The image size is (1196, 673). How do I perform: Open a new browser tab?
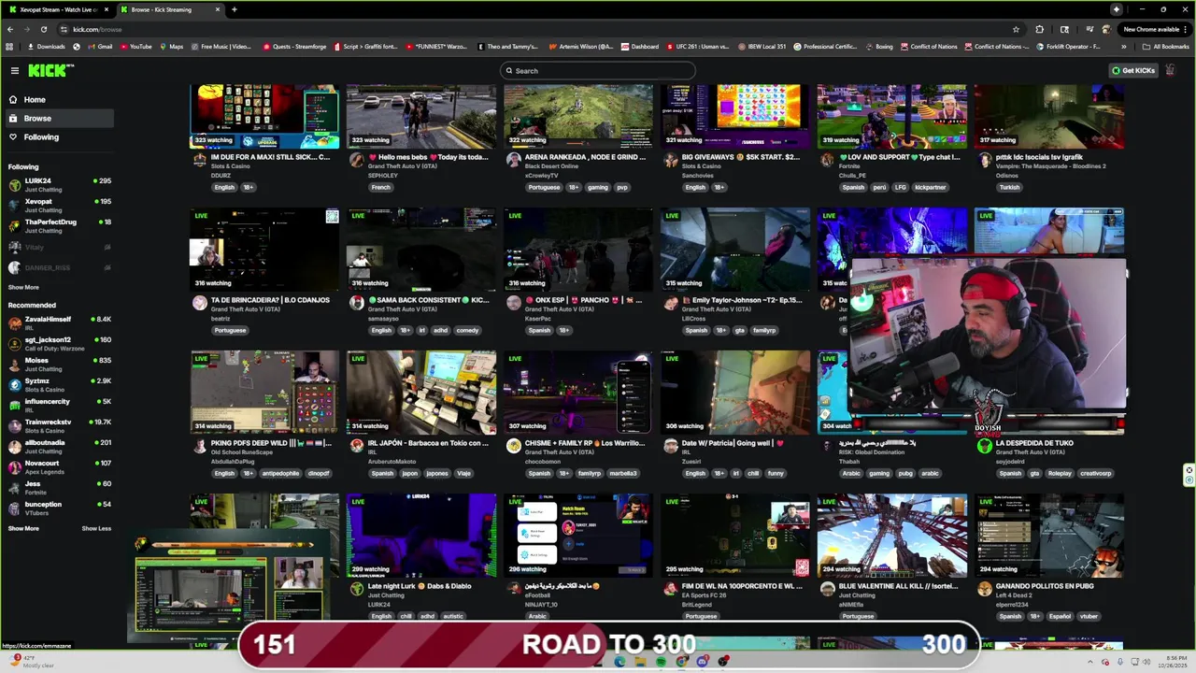(x=234, y=9)
